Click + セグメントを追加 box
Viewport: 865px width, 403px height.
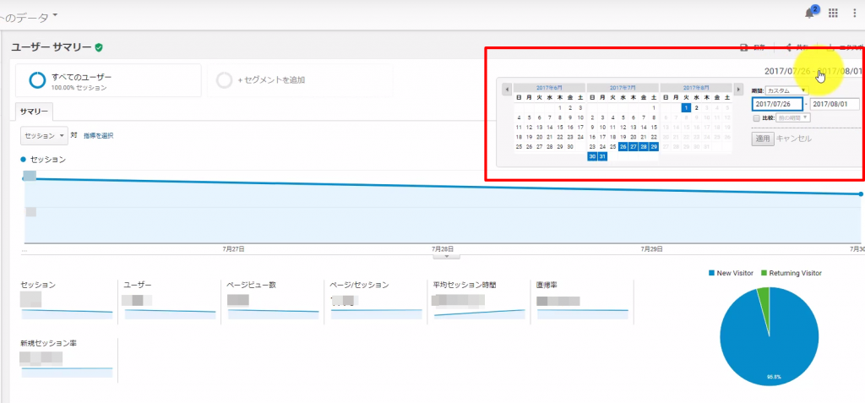[x=300, y=80]
